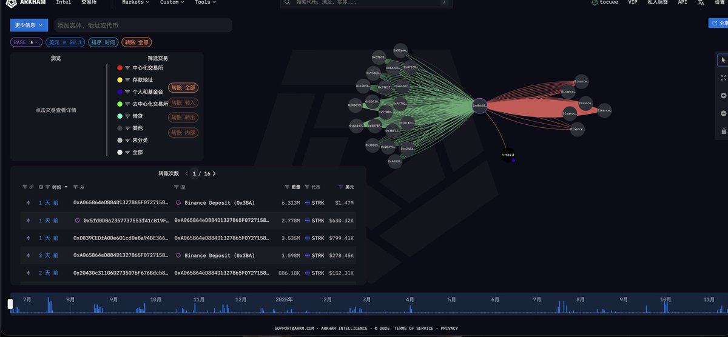Toggle 去中心化交易所 filter
The height and width of the screenshot is (337, 728).
pyautogui.click(x=143, y=104)
